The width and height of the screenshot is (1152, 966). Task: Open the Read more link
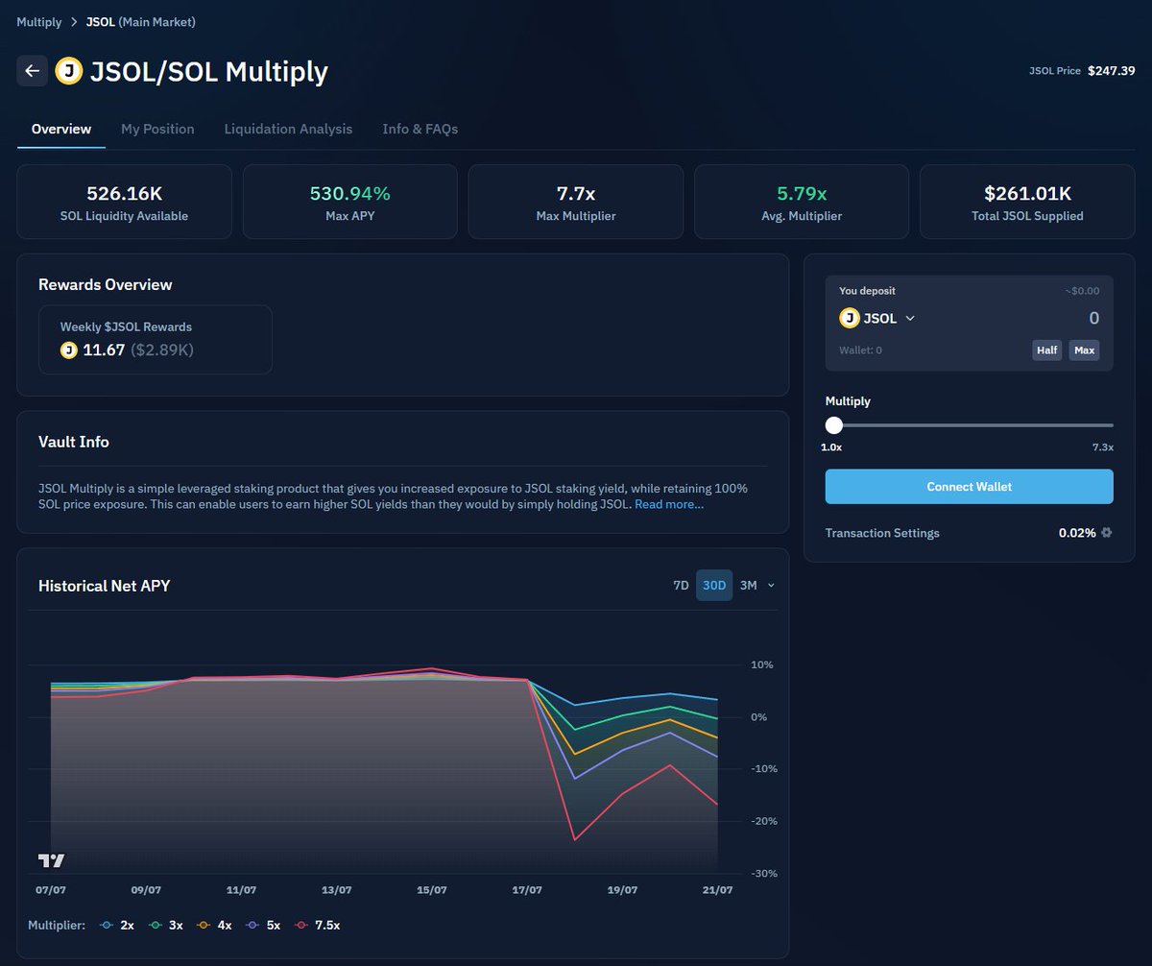click(669, 503)
